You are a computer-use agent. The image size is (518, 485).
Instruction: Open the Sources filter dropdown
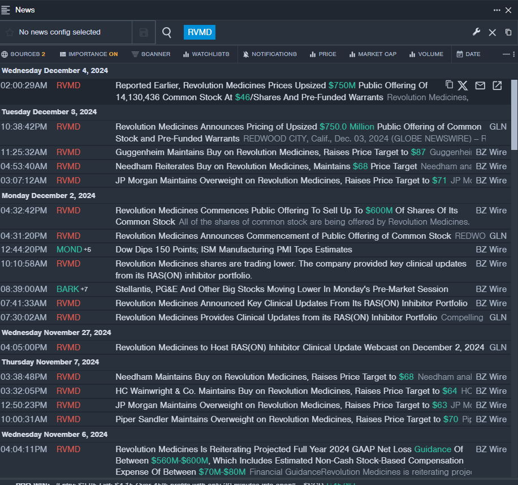[23, 54]
